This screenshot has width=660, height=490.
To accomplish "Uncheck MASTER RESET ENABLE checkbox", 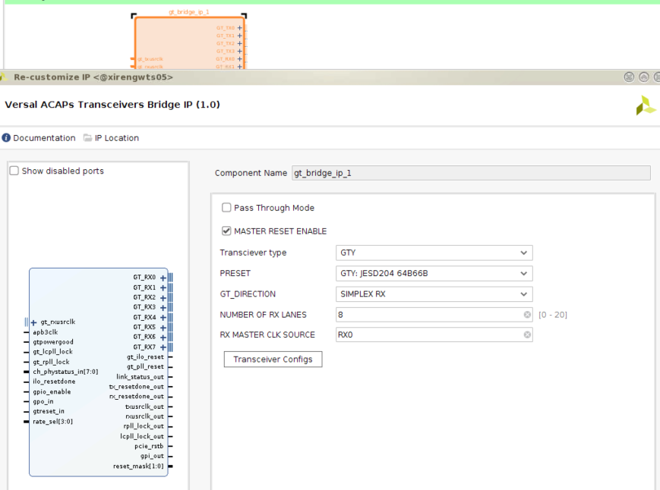I will pyautogui.click(x=226, y=231).
